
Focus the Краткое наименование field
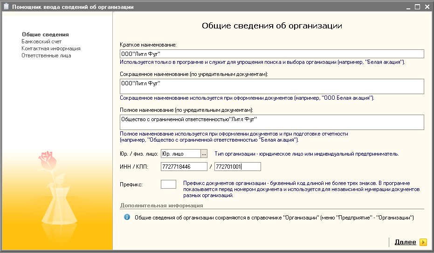point(271,54)
